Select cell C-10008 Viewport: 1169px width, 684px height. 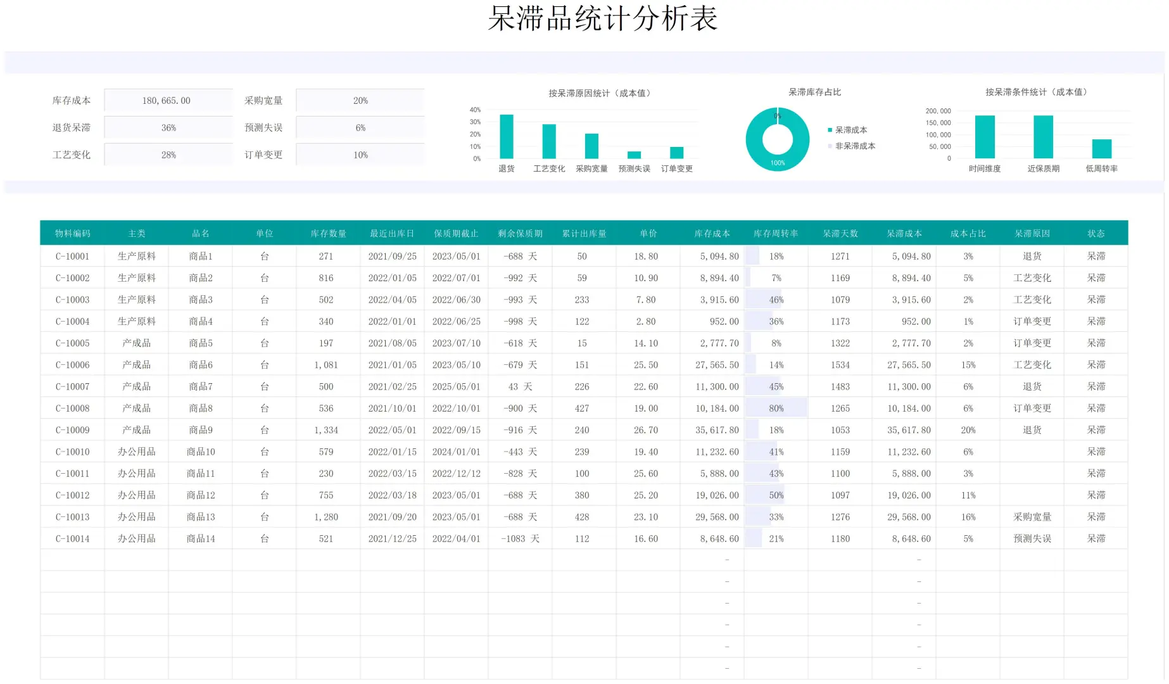coord(72,408)
